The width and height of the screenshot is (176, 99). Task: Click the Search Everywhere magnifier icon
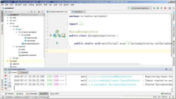pyautogui.click(x=173, y=8)
